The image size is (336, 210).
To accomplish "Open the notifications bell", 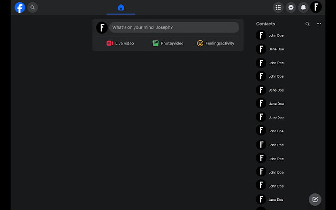I will [303, 7].
